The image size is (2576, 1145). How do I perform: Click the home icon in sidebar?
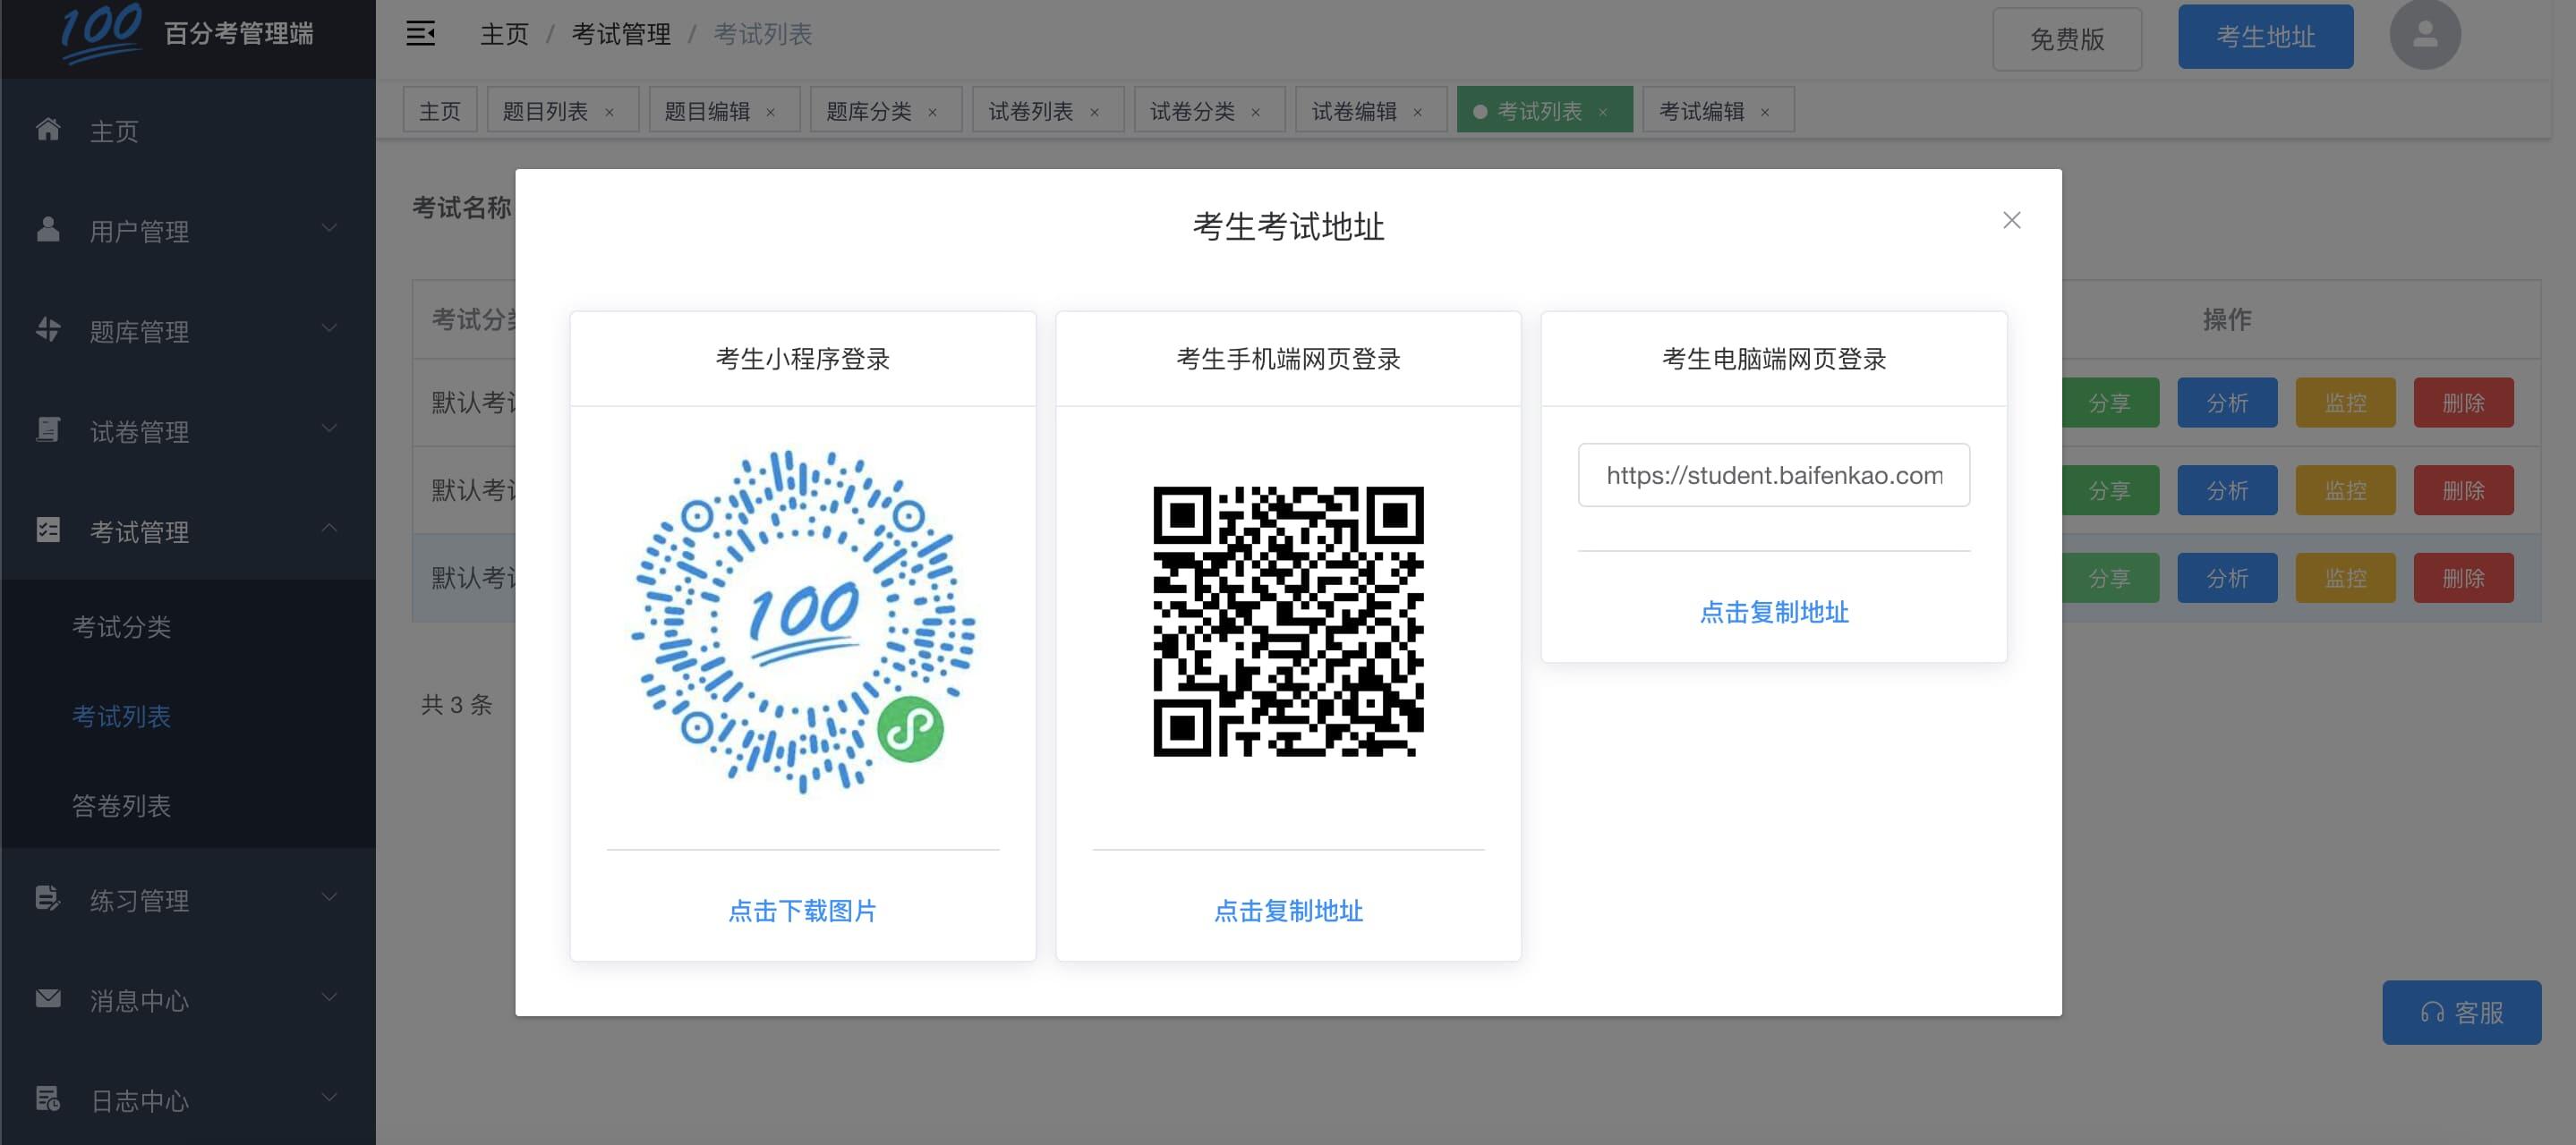48,130
